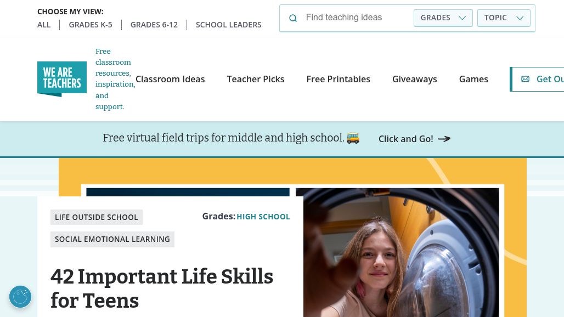Image resolution: width=564 pixels, height=317 pixels.
Task: Click the We Are Teachers logo
Action: (62, 79)
